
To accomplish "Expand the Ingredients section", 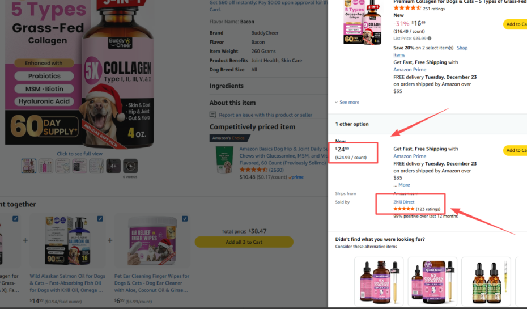I will coord(227,86).
